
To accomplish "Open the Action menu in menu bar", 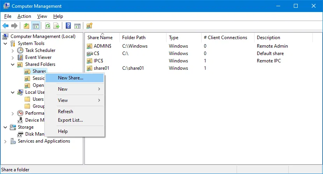I will point(24,16).
